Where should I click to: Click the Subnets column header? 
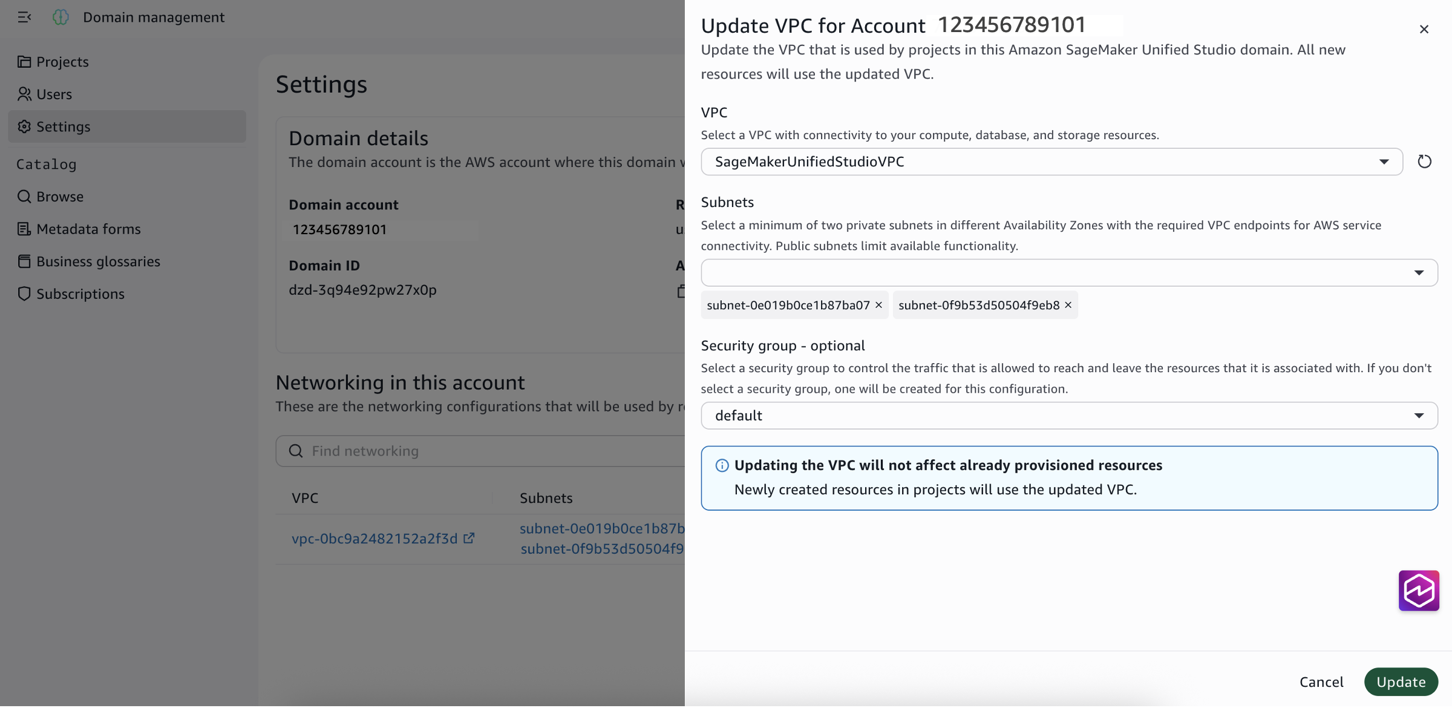(546, 499)
